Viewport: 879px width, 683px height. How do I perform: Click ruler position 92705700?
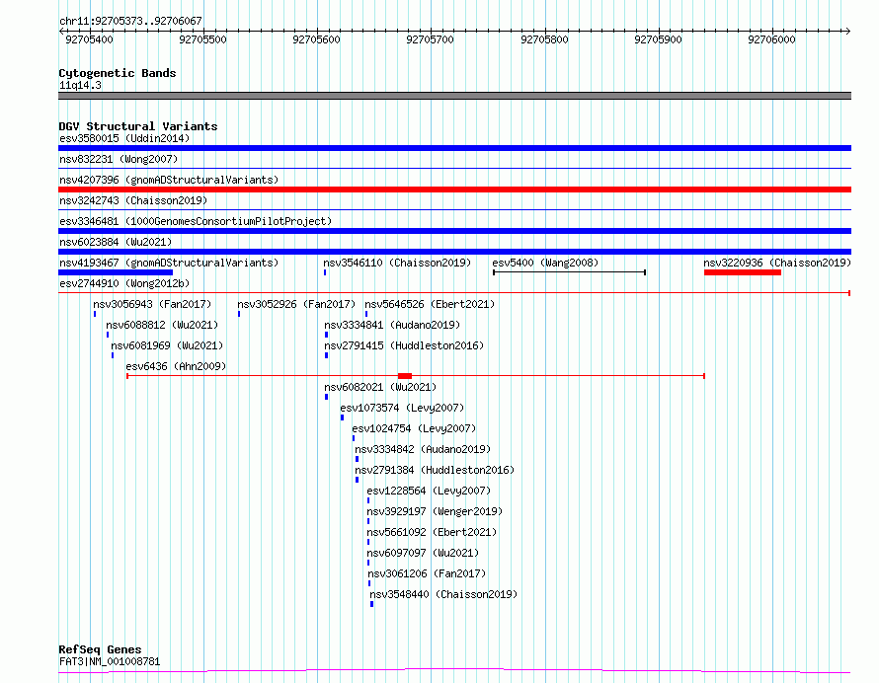point(430,39)
